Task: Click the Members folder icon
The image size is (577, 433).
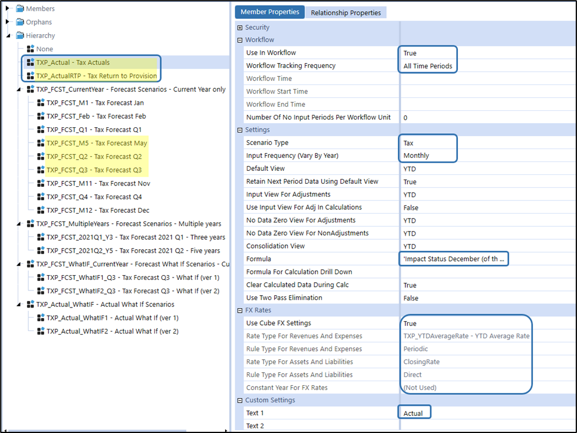Action: click(19, 9)
